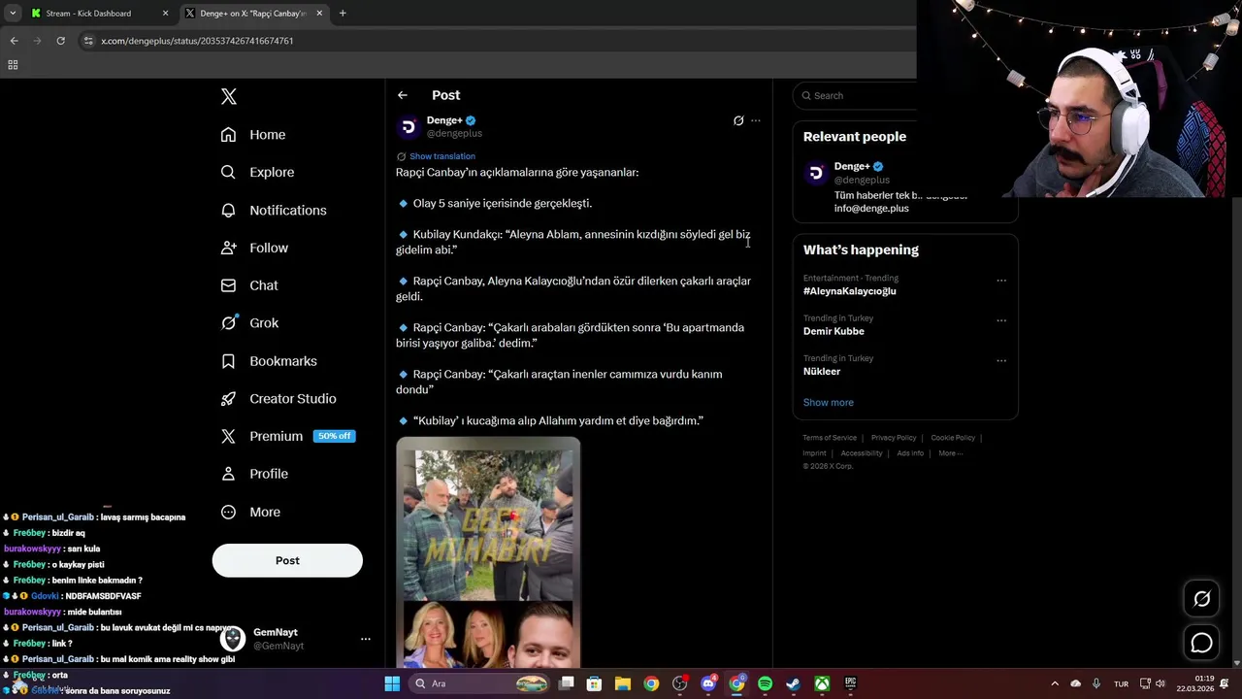
Task: Open the More menu in X sidebar
Action: tap(250, 512)
